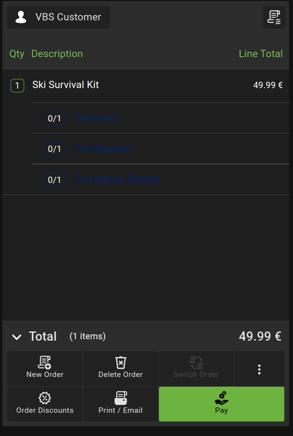The image size is (293, 436).
Task: Select the Ski Survival Kit line item
Action: (66, 85)
